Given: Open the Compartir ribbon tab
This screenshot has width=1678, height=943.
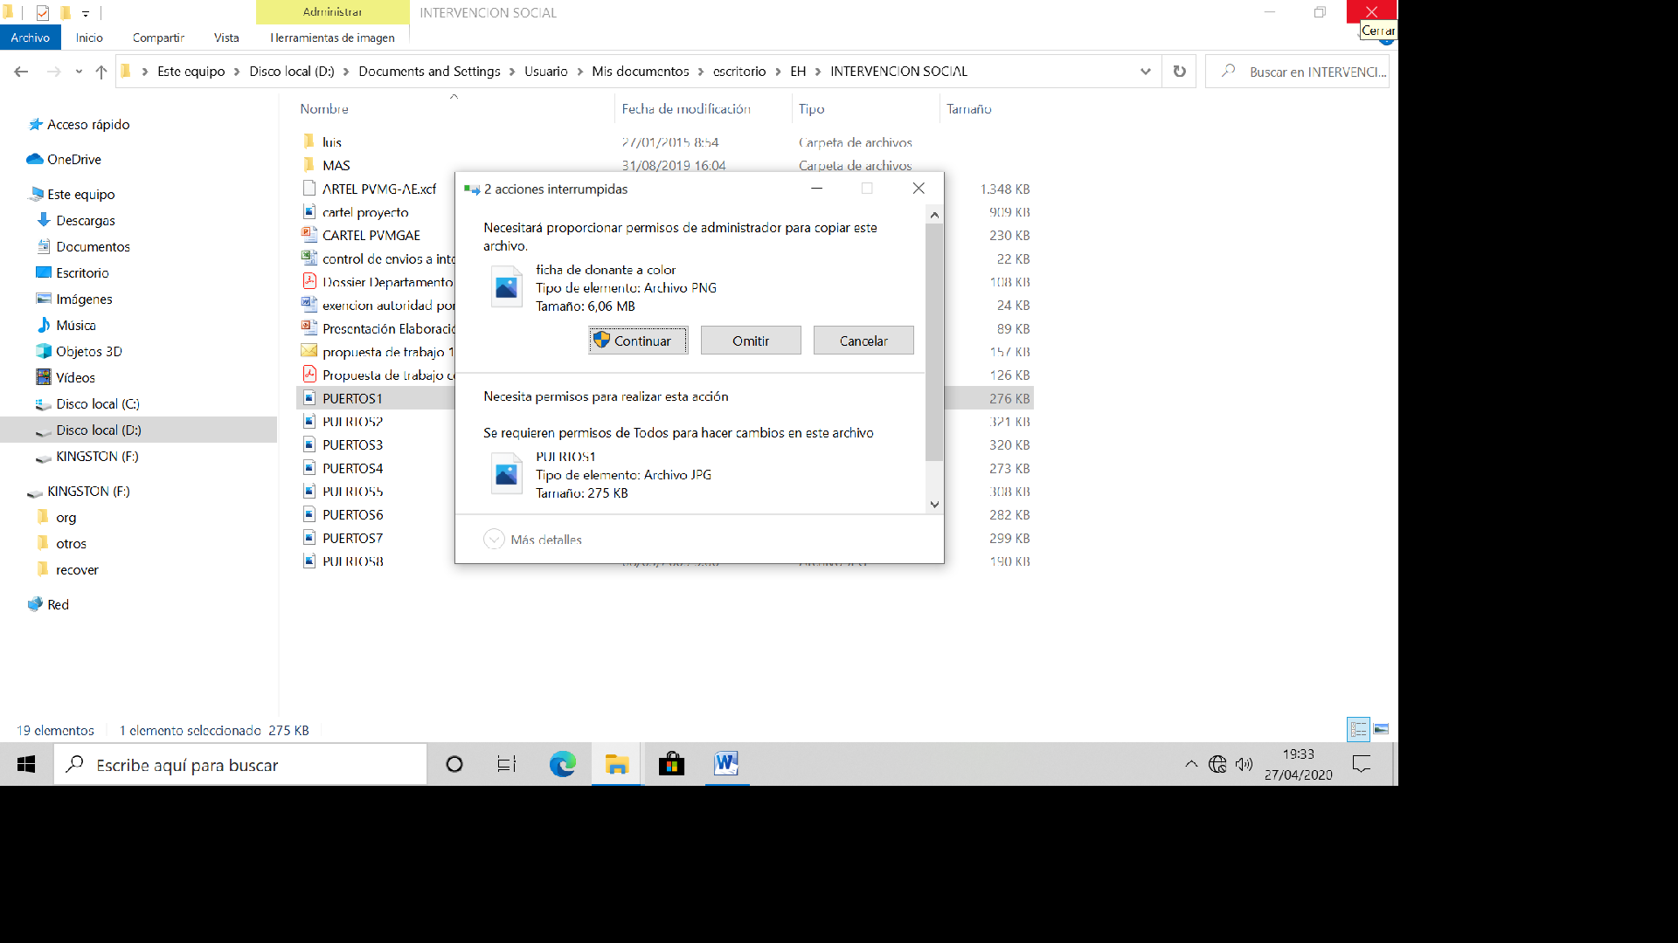Looking at the screenshot, I should point(158,38).
